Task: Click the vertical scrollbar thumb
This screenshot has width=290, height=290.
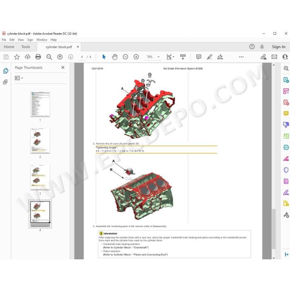Action: [x=274, y=229]
